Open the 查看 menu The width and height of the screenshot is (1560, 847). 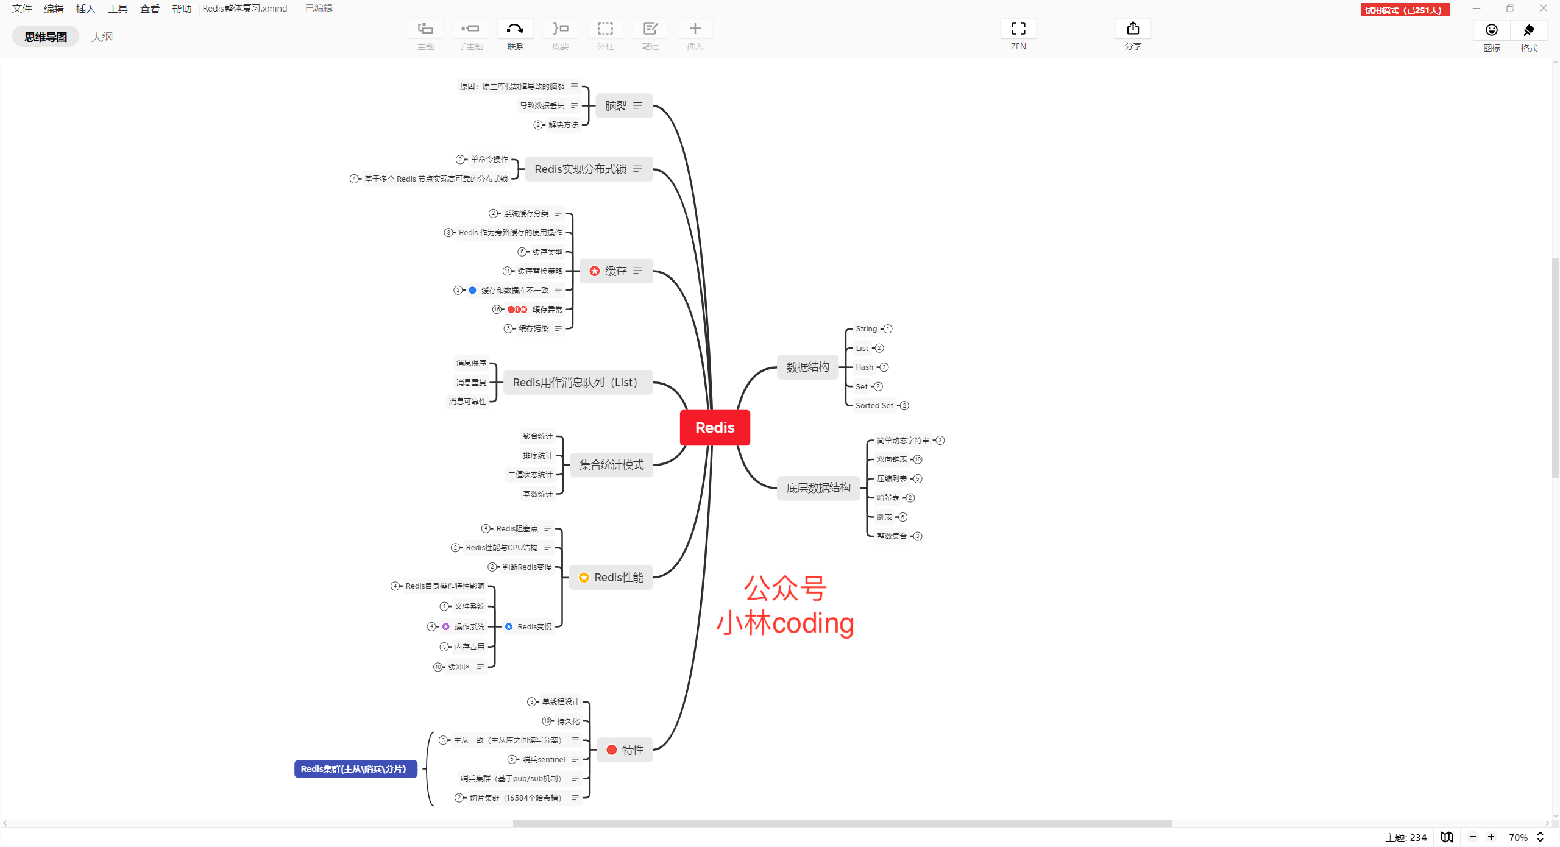tap(149, 9)
